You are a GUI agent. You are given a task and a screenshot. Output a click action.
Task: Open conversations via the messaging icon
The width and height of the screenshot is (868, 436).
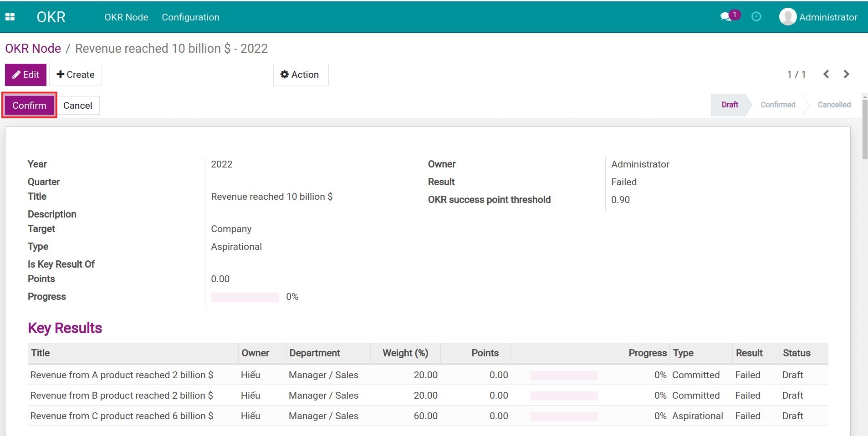coord(726,16)
